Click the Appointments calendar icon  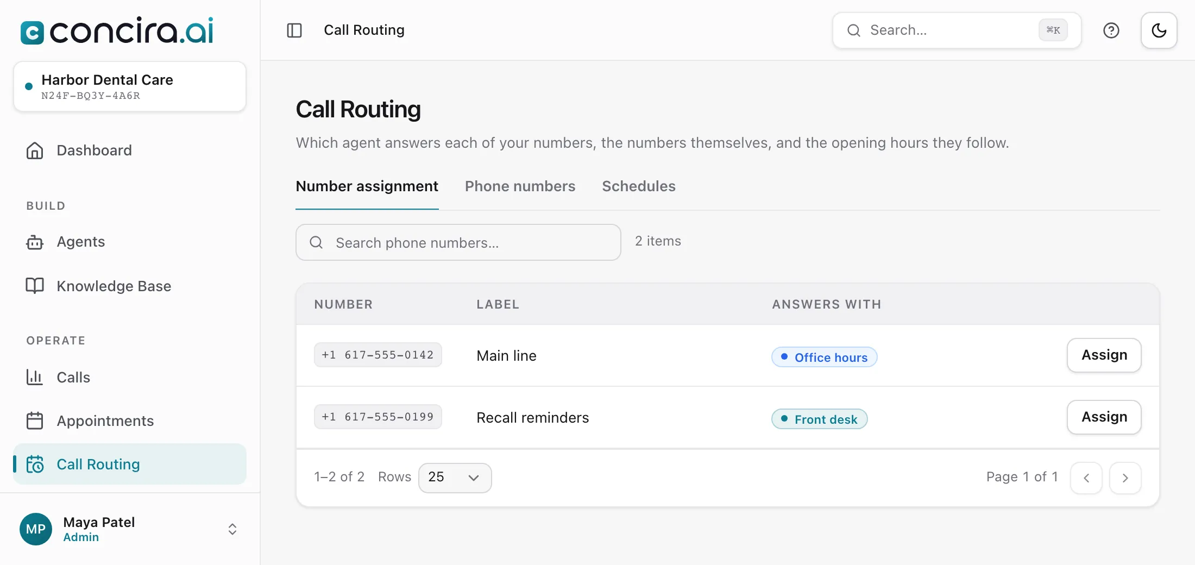[x=35, y=420]
